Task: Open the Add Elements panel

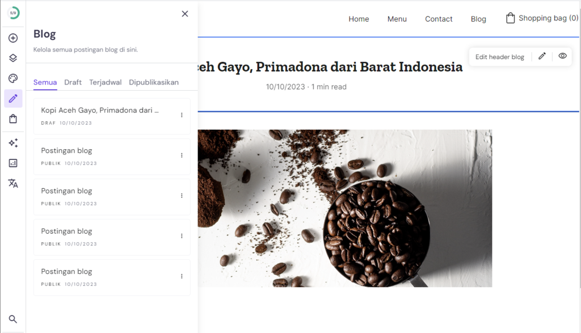Action: tap(12, 37)
